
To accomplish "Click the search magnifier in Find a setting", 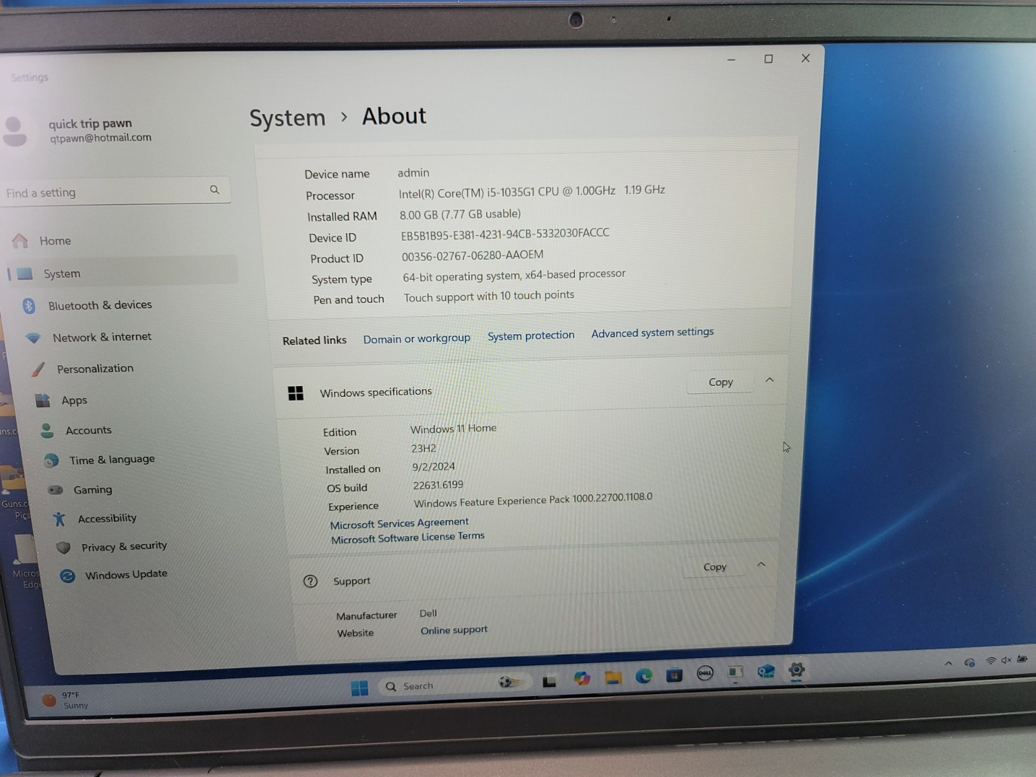I will coord(214,190).
